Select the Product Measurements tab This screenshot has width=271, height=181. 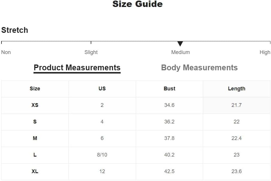coord(77,68)
